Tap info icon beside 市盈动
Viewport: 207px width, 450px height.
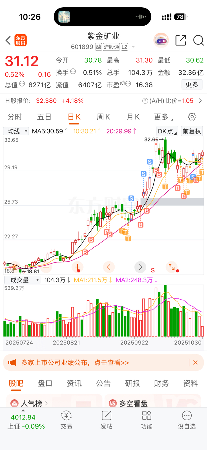pos(128,84)
